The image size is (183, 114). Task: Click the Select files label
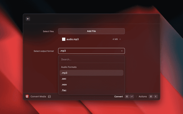(48, 31)
